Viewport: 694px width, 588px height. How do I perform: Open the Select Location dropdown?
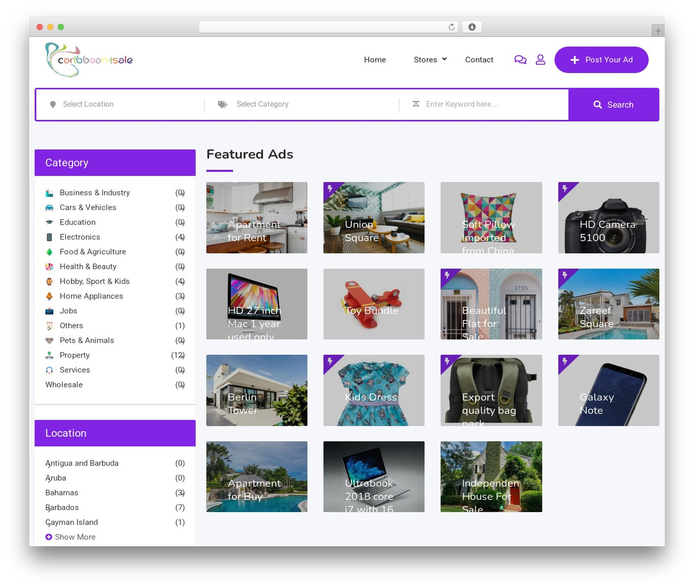point(120,104)
